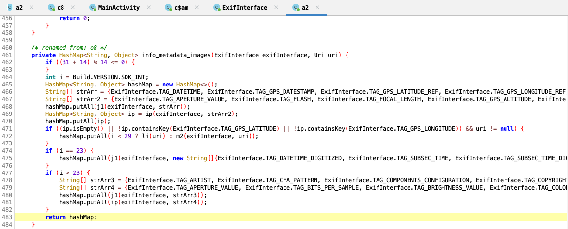The width and height of the screenshot is (568, 229).
Task: Switch to the c$am tab
Action: 182,7
